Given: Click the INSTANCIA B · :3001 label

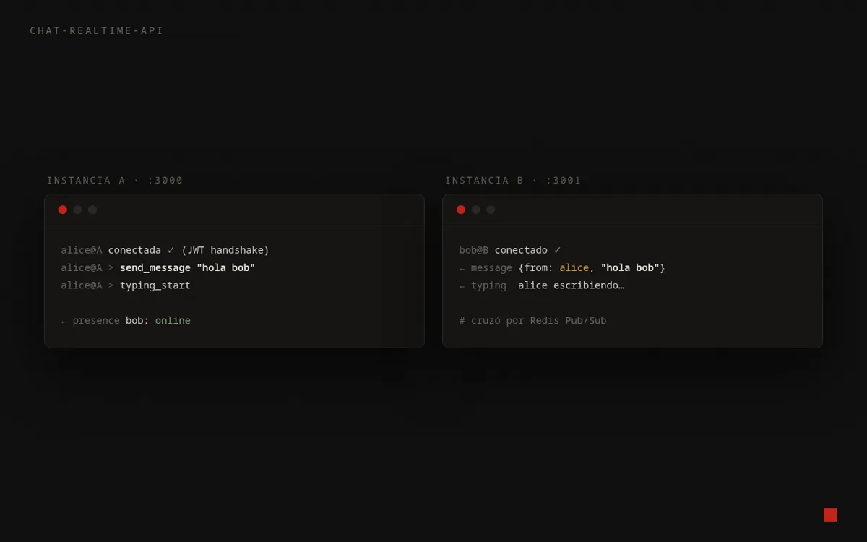Looking at the screenshot, I should pyautogui.click(x=513, y=181).
